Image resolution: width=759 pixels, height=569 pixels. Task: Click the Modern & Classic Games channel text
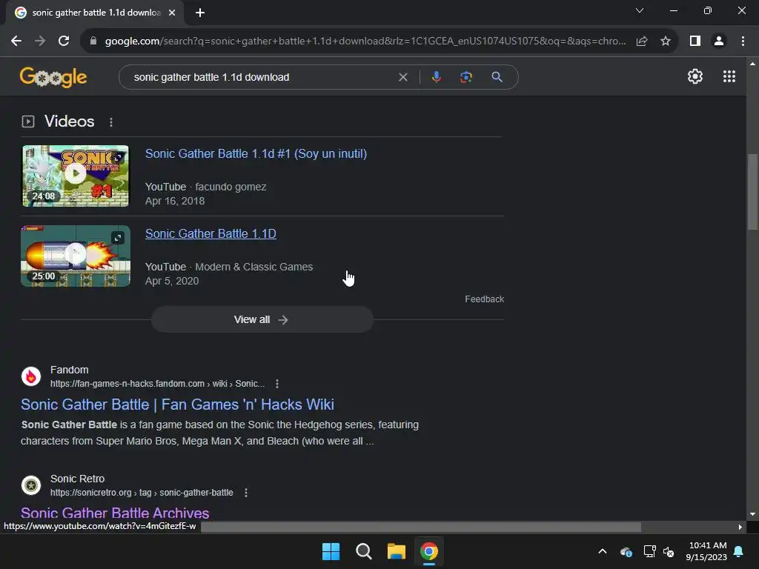[253, 267]
